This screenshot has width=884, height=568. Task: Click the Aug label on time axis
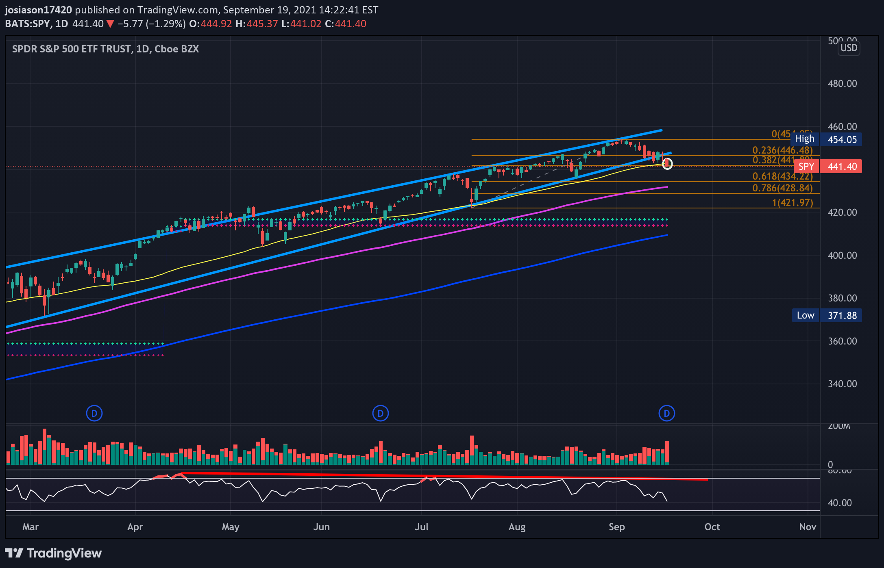(517, 527)
